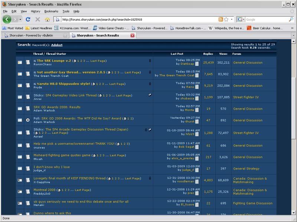Open the History menu
The height and width of the screenshot is (222, 297).
pyautogui.click(x=35, y=11)
